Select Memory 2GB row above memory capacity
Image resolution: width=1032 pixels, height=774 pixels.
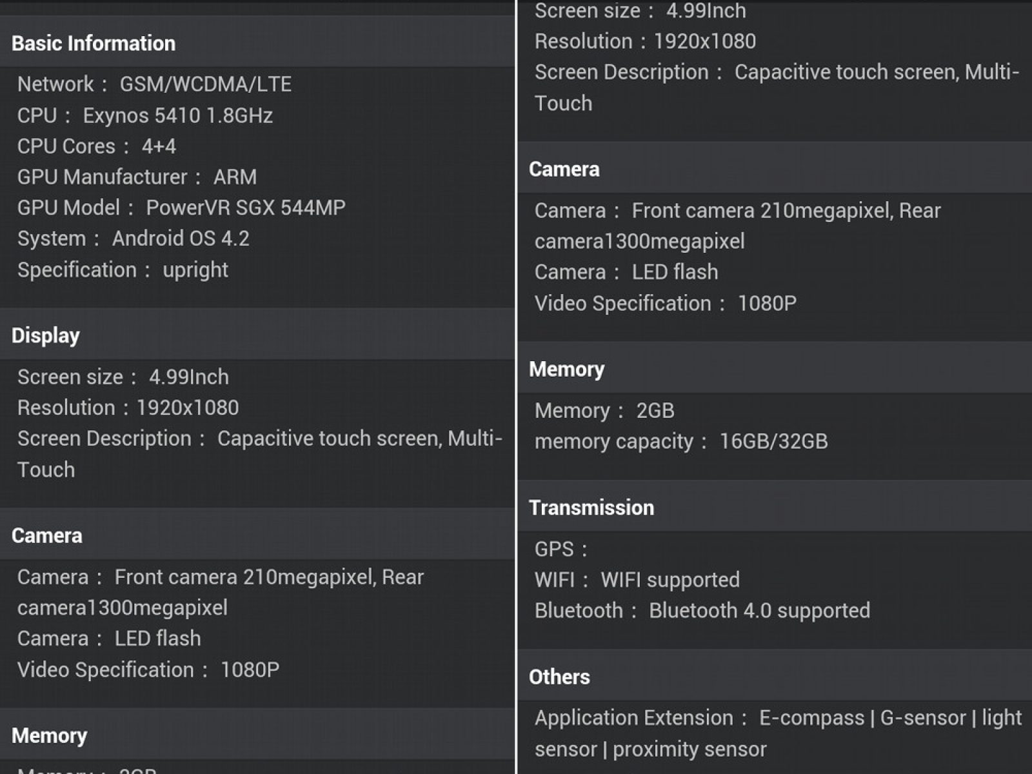(604, 410)
